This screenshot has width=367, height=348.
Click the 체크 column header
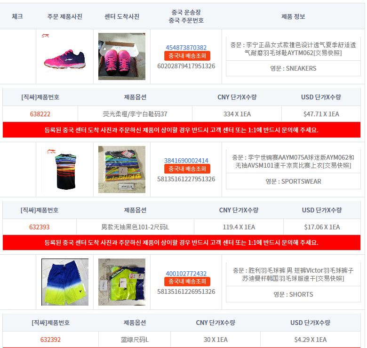coord(17,16)
